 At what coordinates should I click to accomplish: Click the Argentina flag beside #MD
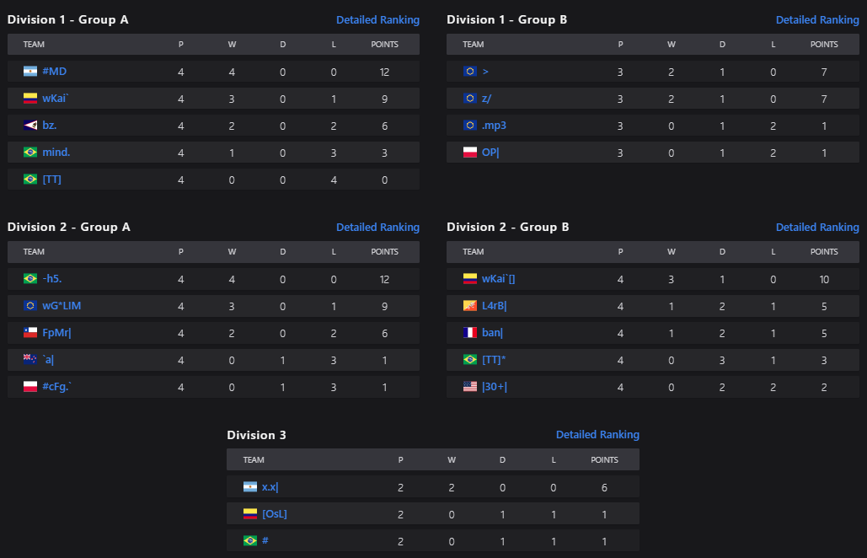pos(30,72)
